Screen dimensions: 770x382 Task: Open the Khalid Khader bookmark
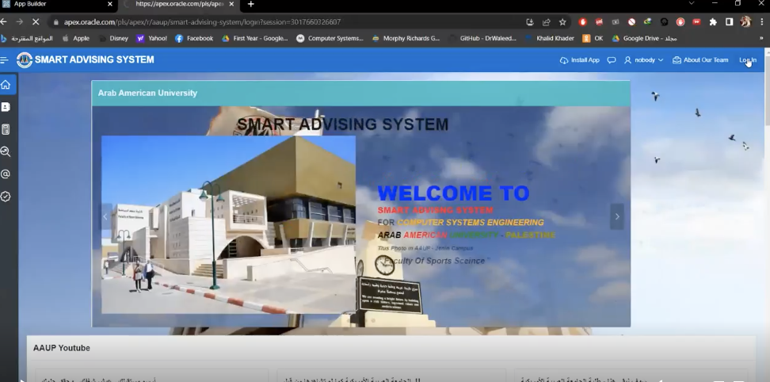point(550,38)
